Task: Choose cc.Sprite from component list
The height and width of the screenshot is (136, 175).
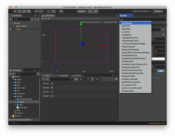Action: pyautogui.click(x=126, y=32)
